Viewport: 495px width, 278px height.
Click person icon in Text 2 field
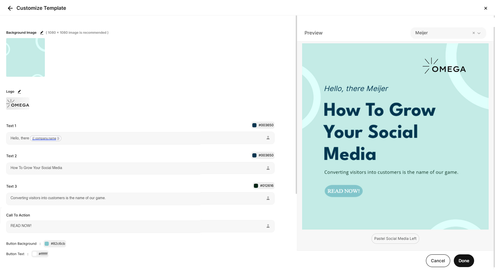pyautogui.click(x=268, y=168)
